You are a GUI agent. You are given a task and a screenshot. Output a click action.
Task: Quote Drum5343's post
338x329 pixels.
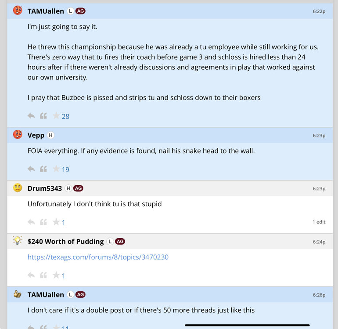(x=43, y=222)
